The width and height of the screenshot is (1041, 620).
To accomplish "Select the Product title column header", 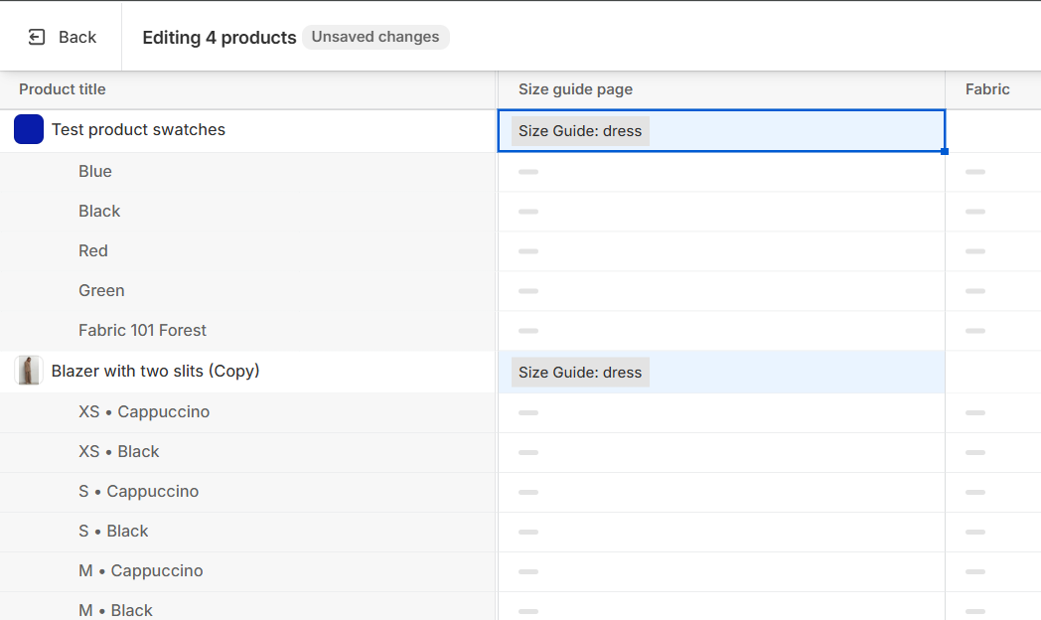I will (63, 89).
